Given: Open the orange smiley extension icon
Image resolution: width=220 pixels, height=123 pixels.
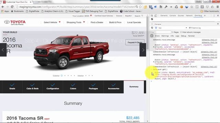Looking at the screenshot, I should click(x=181, y=7).
